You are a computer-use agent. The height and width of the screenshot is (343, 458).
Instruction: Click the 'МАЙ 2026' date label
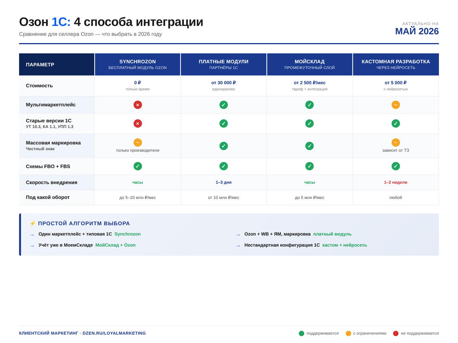(x=417, y=31)
